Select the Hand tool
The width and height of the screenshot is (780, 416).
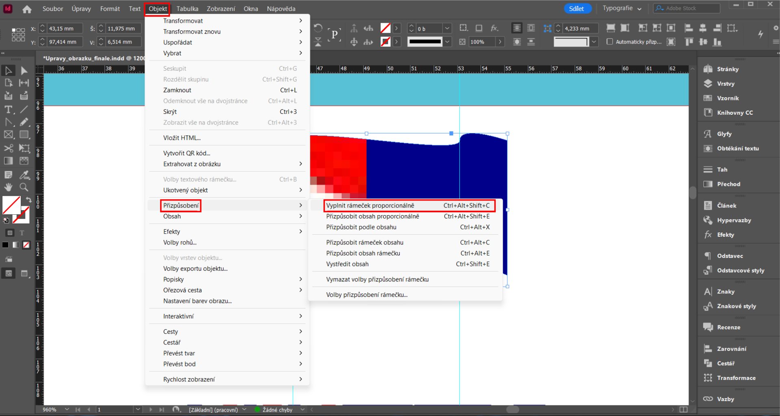[x=8, y=187]
